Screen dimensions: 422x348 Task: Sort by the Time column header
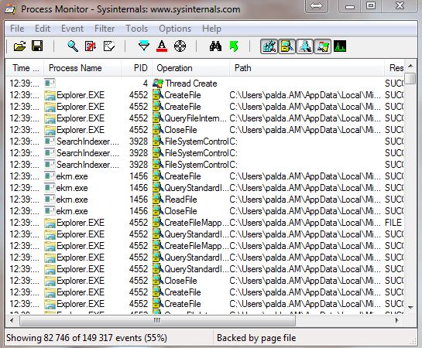[25, 68]
